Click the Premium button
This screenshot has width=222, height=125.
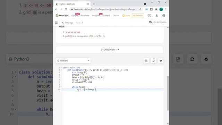click(x=138, y=15)
